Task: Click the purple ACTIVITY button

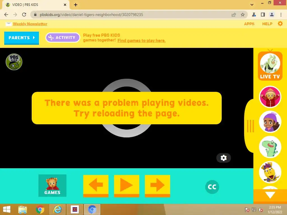Action: pos(63,38)
